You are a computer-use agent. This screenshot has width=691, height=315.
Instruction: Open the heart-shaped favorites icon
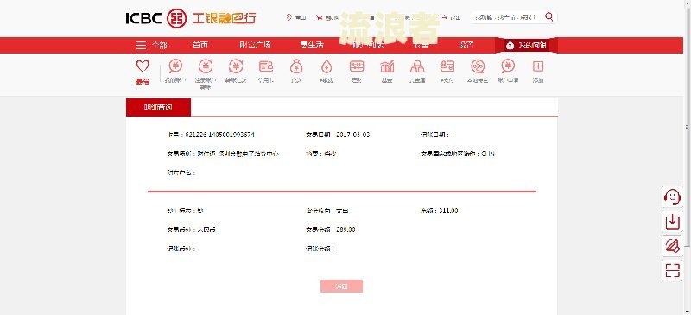143,66
